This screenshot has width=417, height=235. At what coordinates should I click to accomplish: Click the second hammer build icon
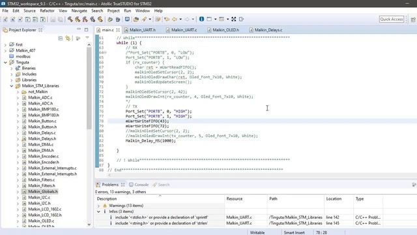click(x=78, y=19)
